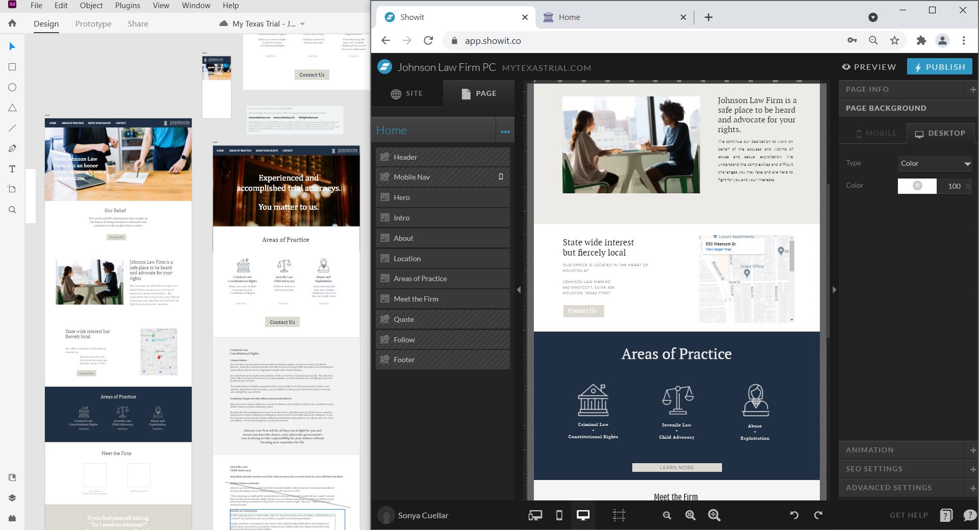
Task: Click the zoom out magnifier in Showit
Action: (666, 515)
